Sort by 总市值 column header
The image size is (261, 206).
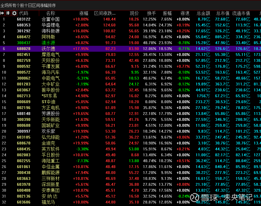[223, 13]
